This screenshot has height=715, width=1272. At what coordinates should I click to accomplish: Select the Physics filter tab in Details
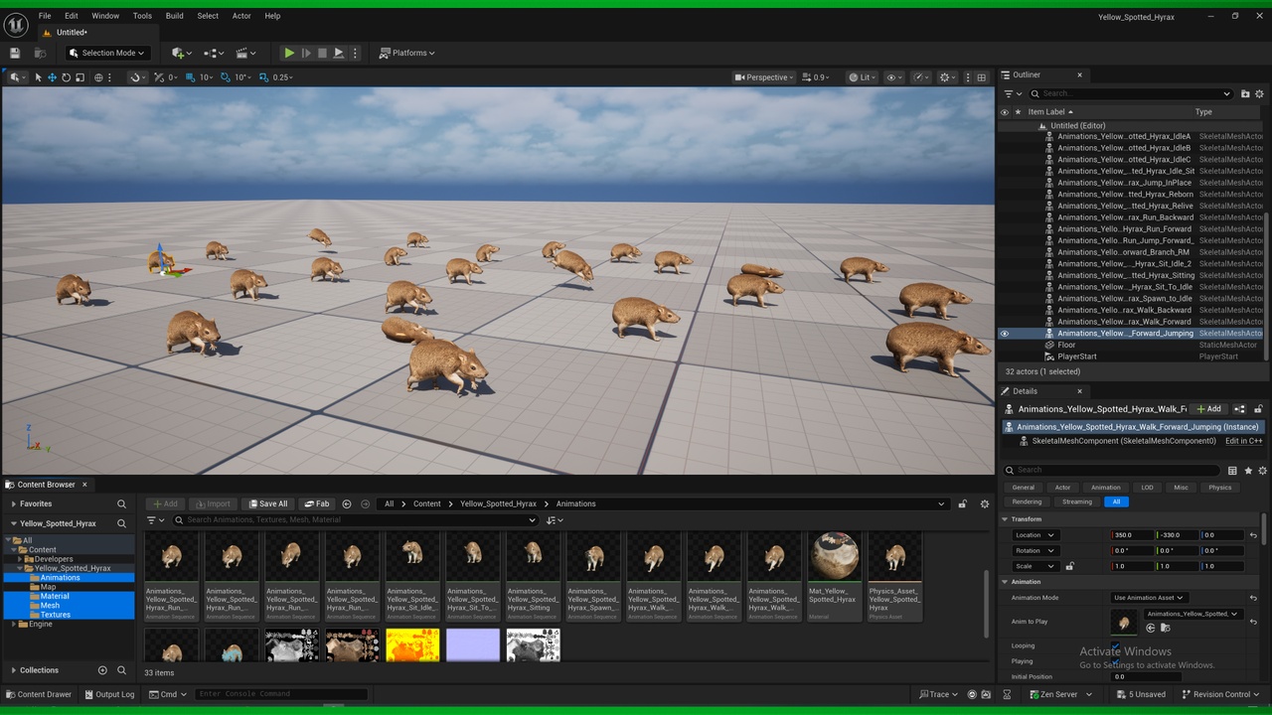(x=1219, y=488)
